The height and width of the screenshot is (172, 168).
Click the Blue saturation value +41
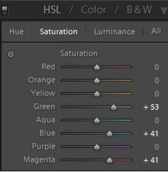(x=151, y=134)
